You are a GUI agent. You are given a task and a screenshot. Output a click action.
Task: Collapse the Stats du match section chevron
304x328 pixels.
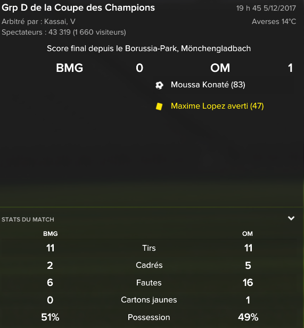coord(291,218)
